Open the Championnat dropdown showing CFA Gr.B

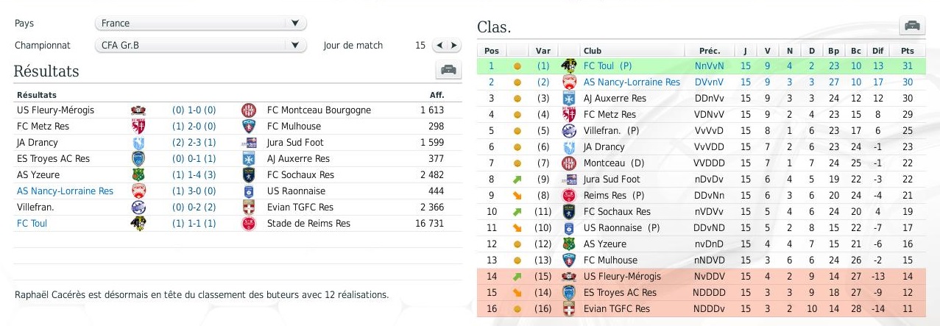(201, 46)
